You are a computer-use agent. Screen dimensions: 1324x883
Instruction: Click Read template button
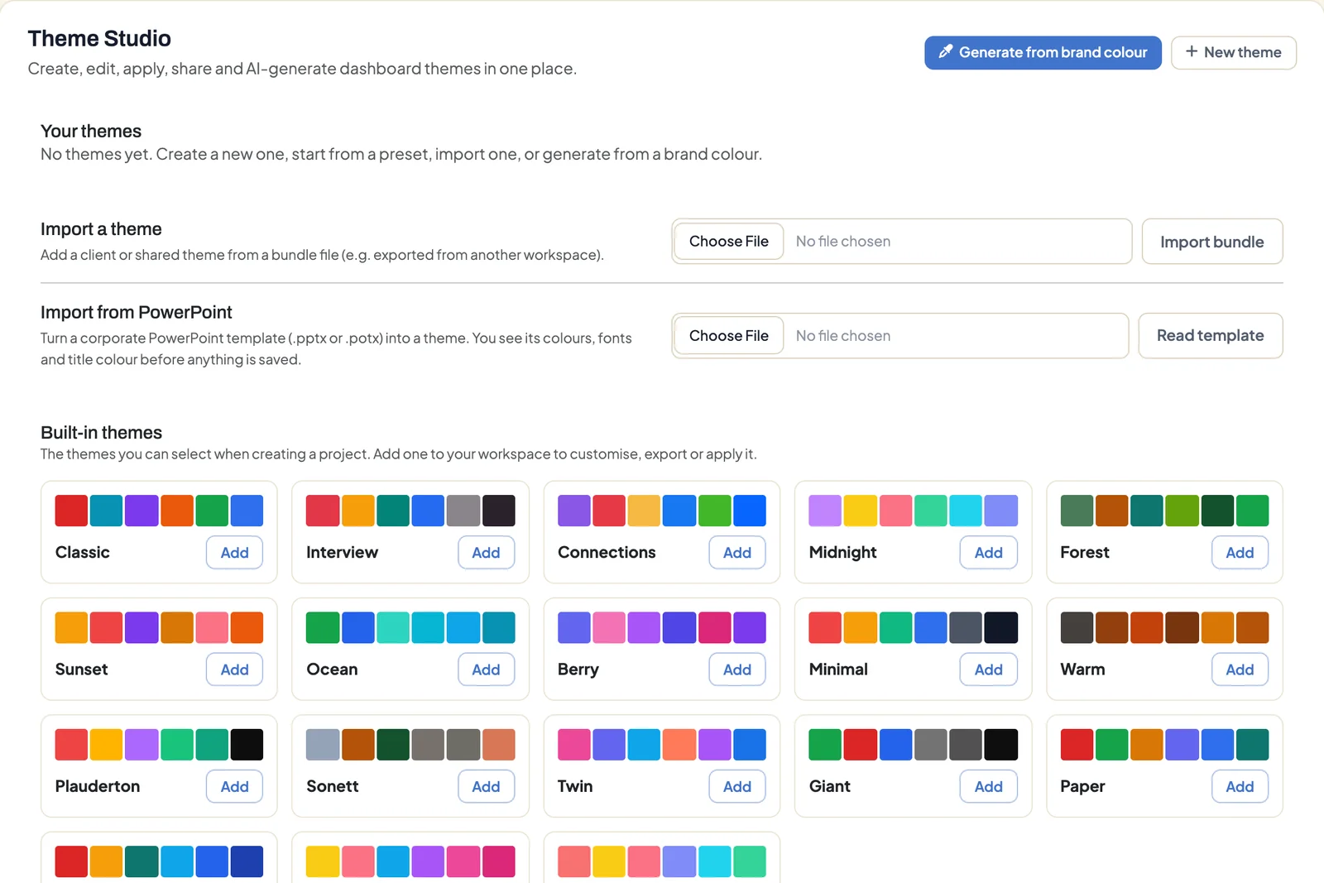(1210, 335)
